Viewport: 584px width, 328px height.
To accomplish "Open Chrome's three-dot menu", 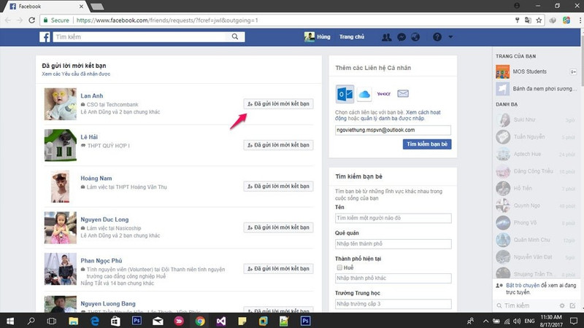I will tap(580, 20).
